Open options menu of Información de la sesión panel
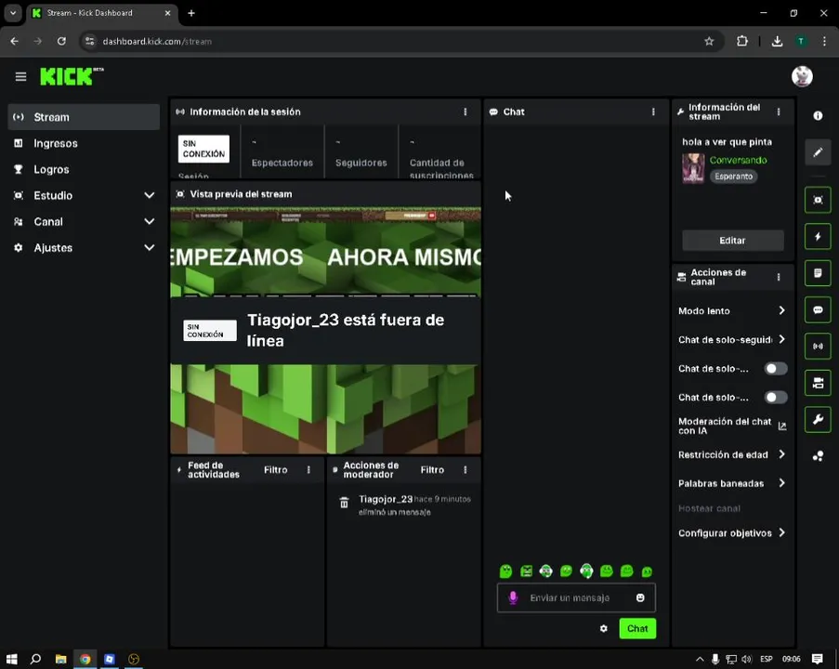Image resolution: width=839 pixels, height=669 pixels. click(465, 111)
